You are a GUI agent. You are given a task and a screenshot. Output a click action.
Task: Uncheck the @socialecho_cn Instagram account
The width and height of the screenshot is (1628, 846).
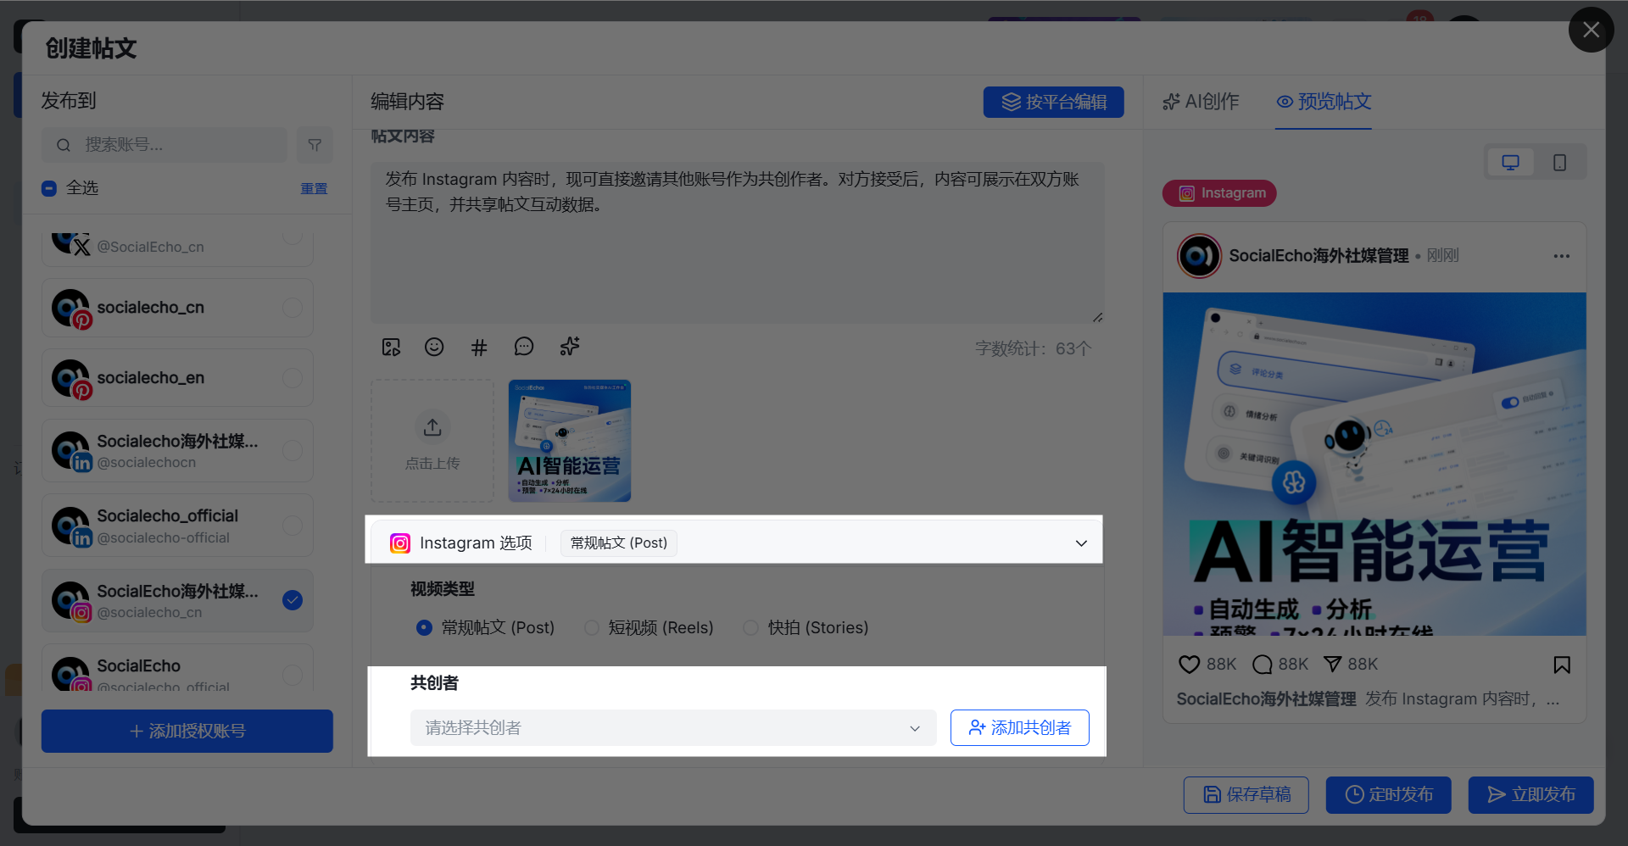tap(293, 600)
